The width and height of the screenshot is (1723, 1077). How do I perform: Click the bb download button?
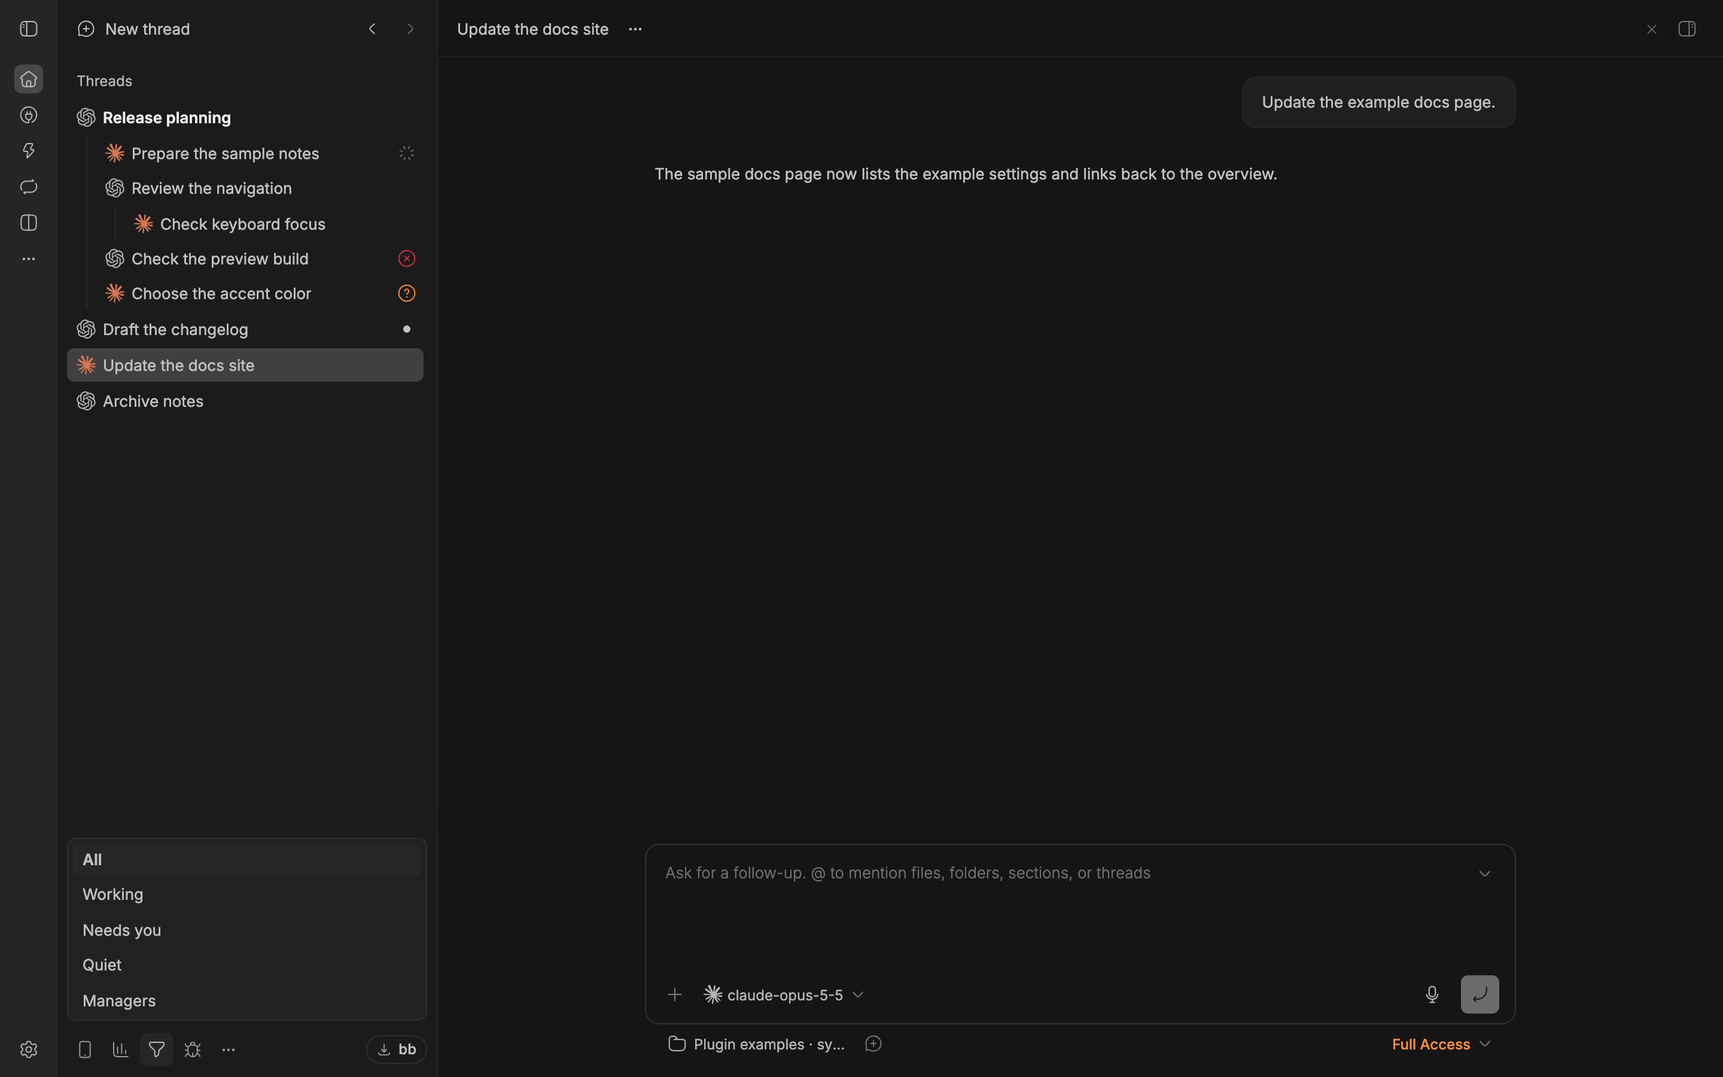397,1049
